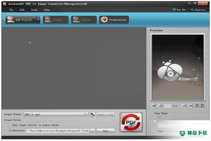This screenshot has width=211, height=141.
Task: Go to last page in preview
Action: pyautogui.click(x=191, y=106)
